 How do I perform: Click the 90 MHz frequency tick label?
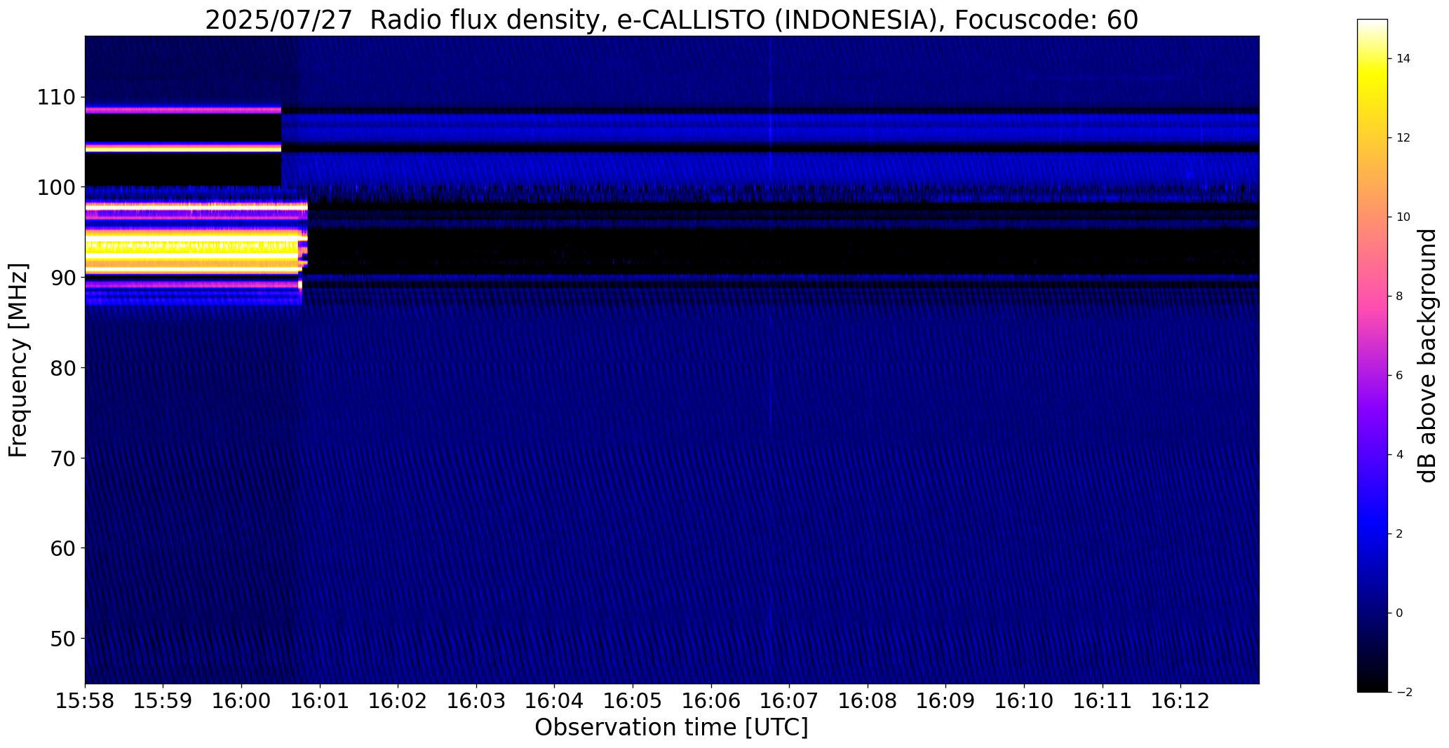point(63,278)
